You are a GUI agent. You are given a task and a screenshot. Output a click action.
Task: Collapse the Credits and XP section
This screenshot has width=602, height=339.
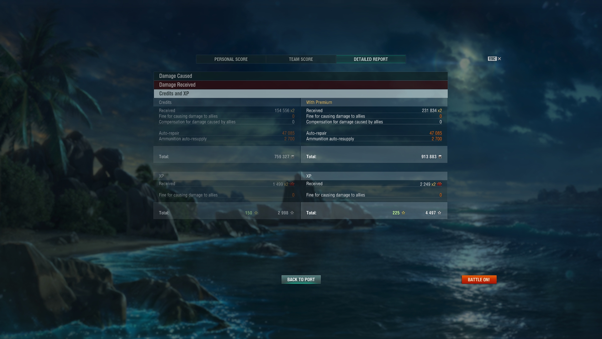pos(301,94)
